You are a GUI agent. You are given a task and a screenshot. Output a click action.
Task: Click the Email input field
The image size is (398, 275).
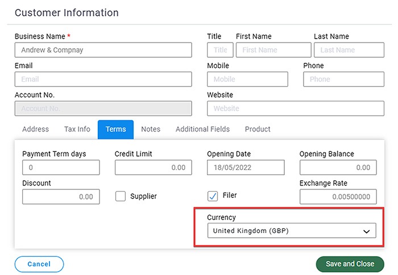(103, 79)
